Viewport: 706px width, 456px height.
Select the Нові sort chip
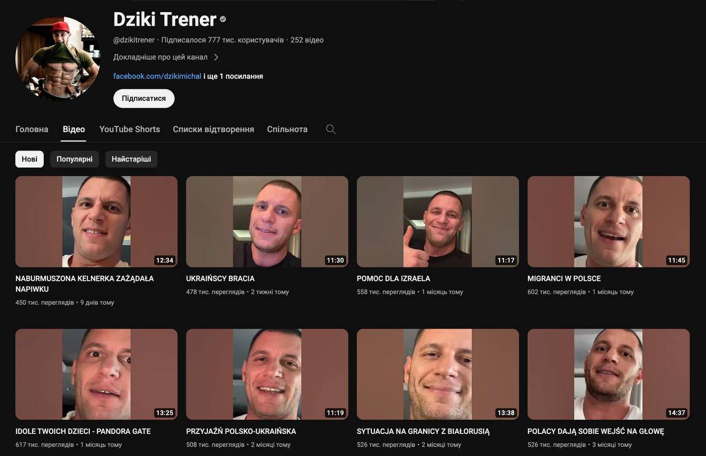point(30,159)
